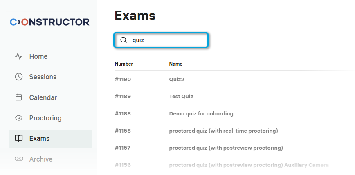The height and width of the screenshot is (175, 355).
Task: Open the Home menu item
Action: (38, 56)
